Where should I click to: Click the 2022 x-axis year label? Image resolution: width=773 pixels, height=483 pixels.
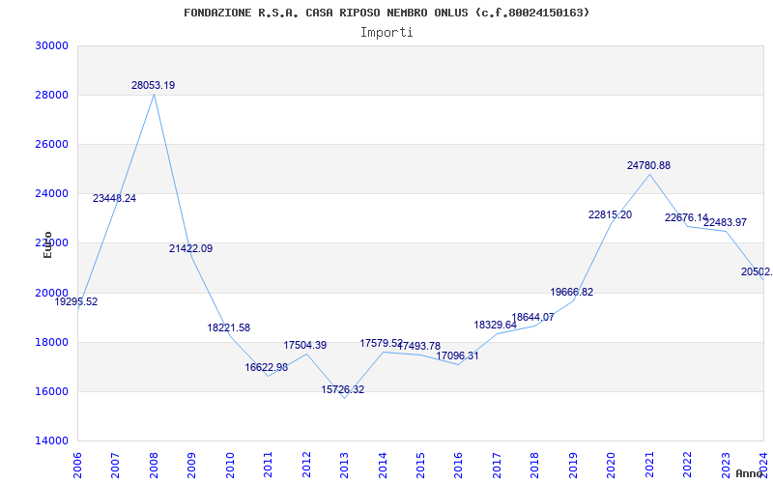pyautogui.click(x=687, y=465)
